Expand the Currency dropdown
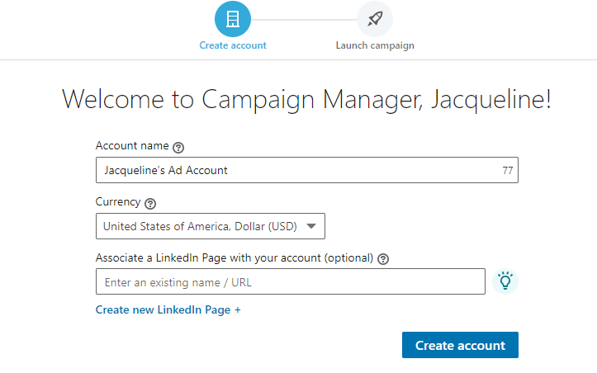Image resolution: width=597 pixels, height=373 pixels. 211,226
